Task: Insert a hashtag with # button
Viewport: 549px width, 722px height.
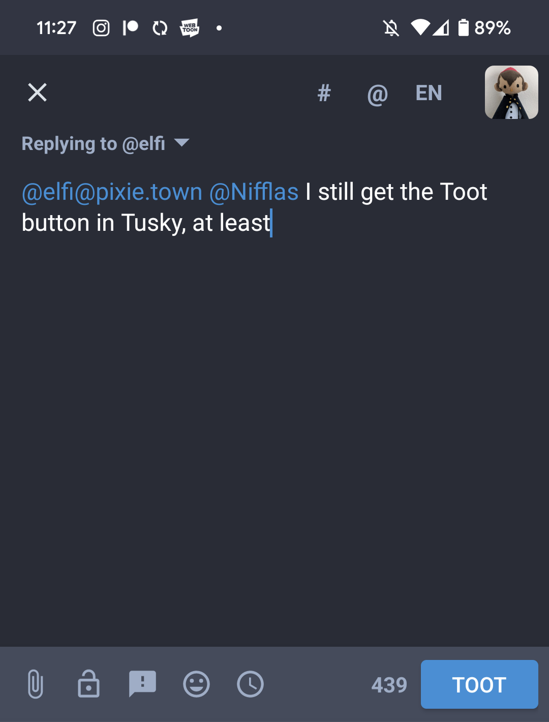Action: (324, 93)
